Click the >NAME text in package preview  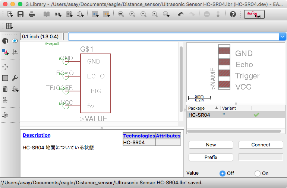[213, 79]
